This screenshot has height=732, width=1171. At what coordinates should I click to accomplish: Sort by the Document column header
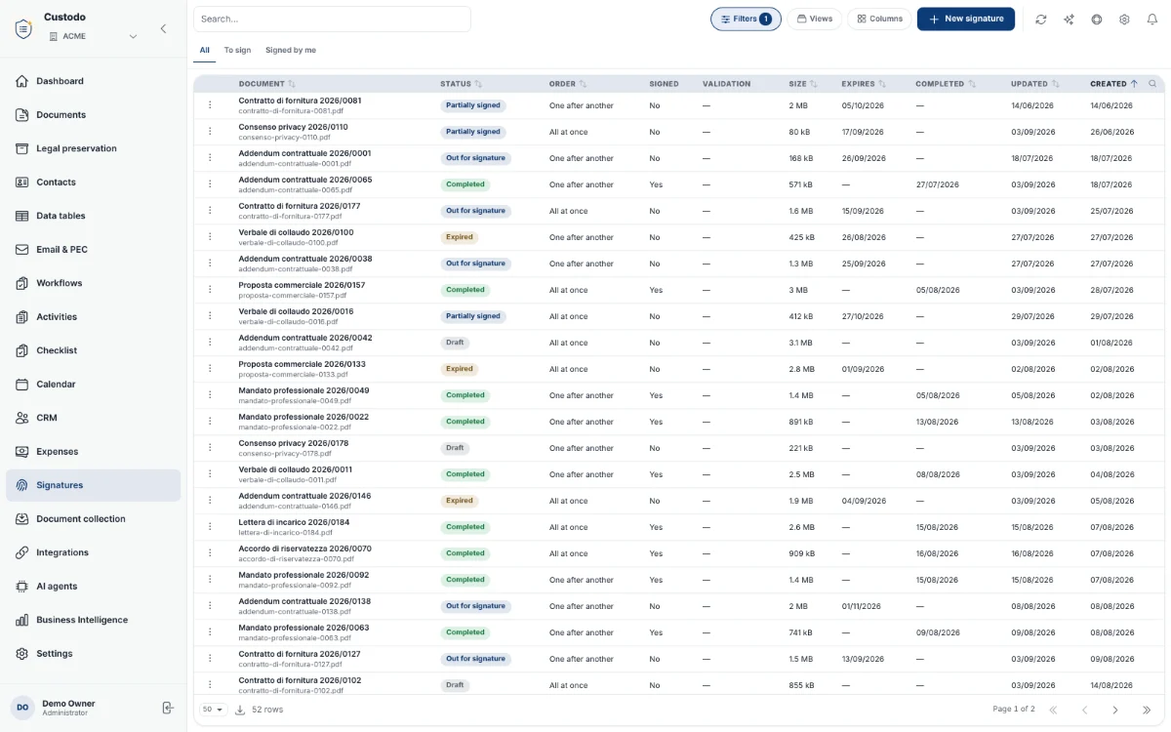[x=266, y=84]
